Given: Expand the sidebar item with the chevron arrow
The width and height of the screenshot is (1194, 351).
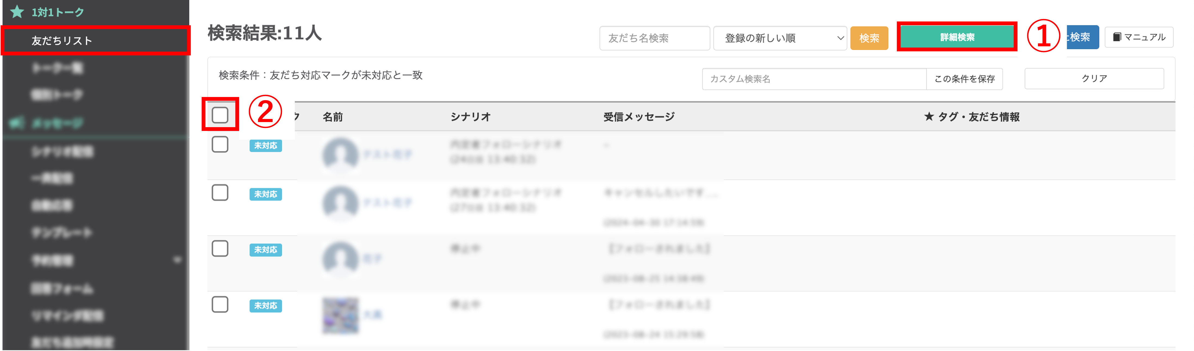Looking at the screenshot, I should point(177,260).
